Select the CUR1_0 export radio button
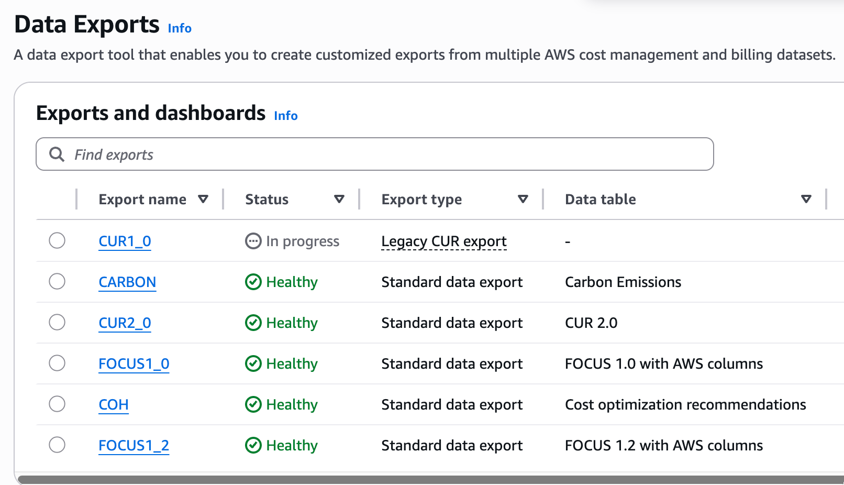Image resolution: width=844 pixels, height=485 pixels. coord(57,240)
